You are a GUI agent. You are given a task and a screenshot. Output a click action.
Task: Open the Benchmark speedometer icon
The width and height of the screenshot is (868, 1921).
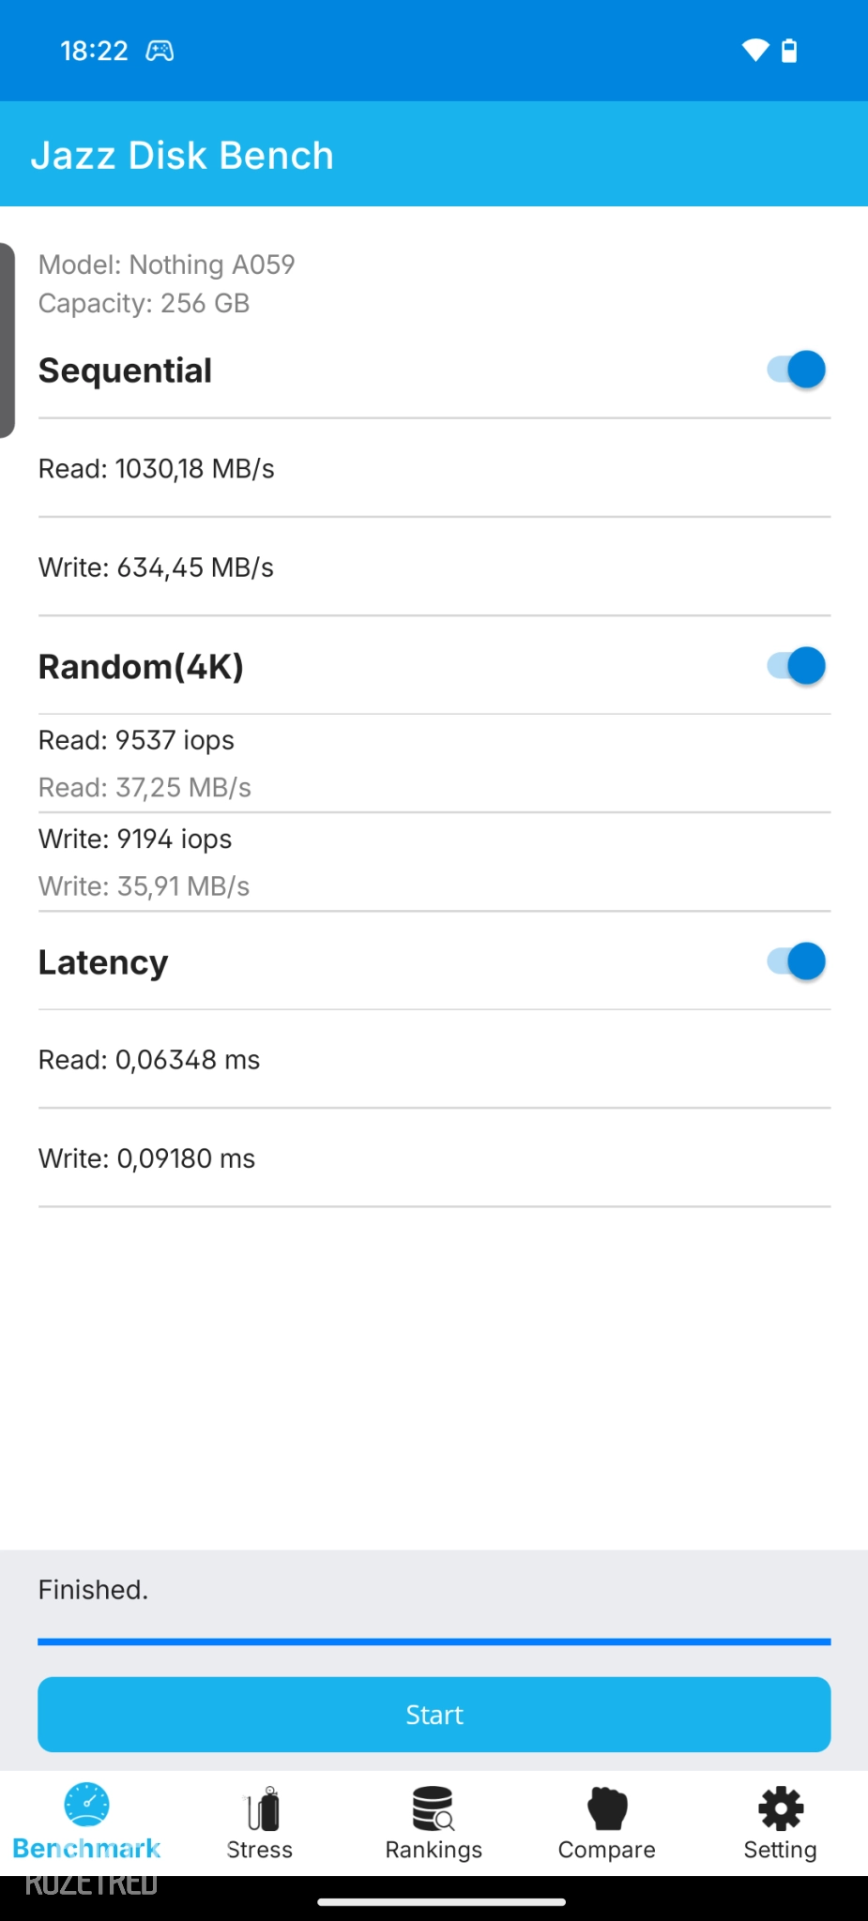87,1806
